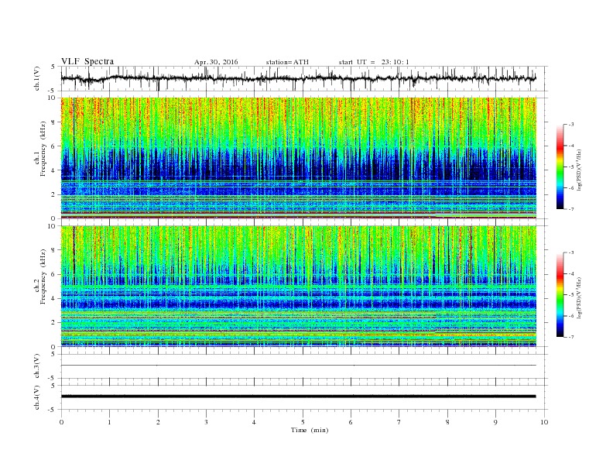Click the ch.1 "Frequency (kHz)" axis label

pyautogui.click(x=43, y=149)
